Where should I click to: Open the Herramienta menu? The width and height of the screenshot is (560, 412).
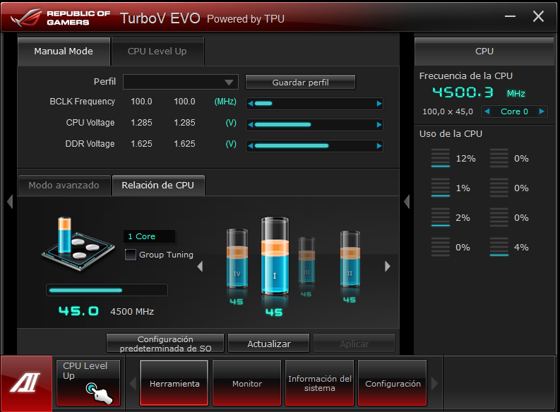tap(174, 383)
